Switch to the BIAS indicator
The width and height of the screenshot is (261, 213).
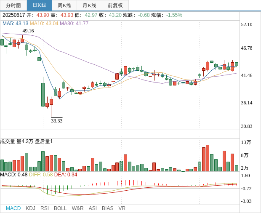click(107, 208)
